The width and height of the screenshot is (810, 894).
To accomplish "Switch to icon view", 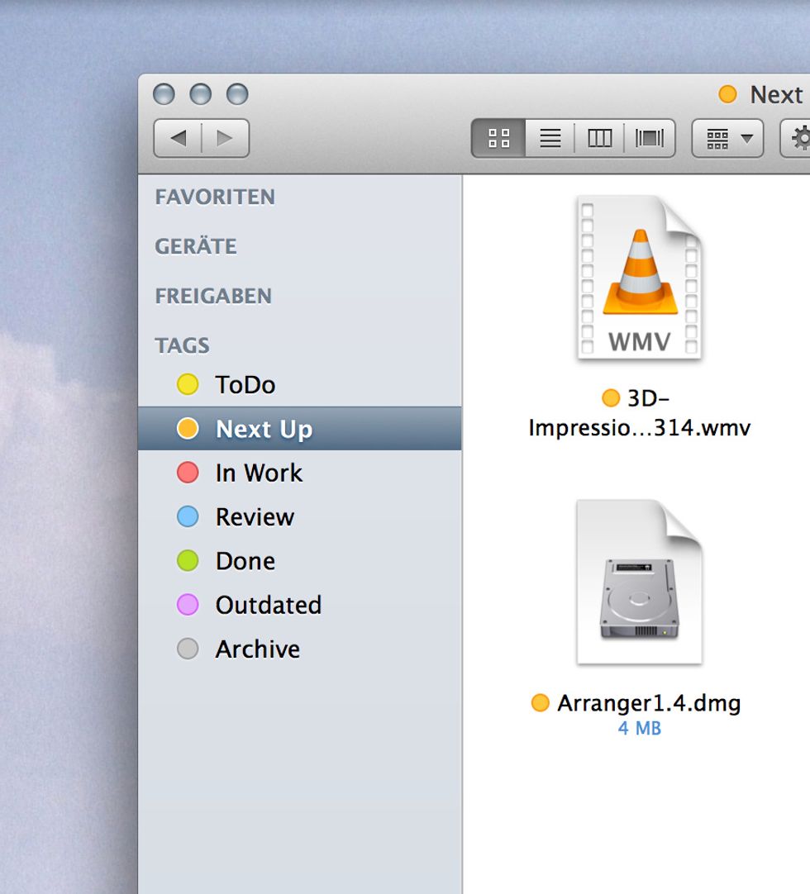I will (498, 138).
